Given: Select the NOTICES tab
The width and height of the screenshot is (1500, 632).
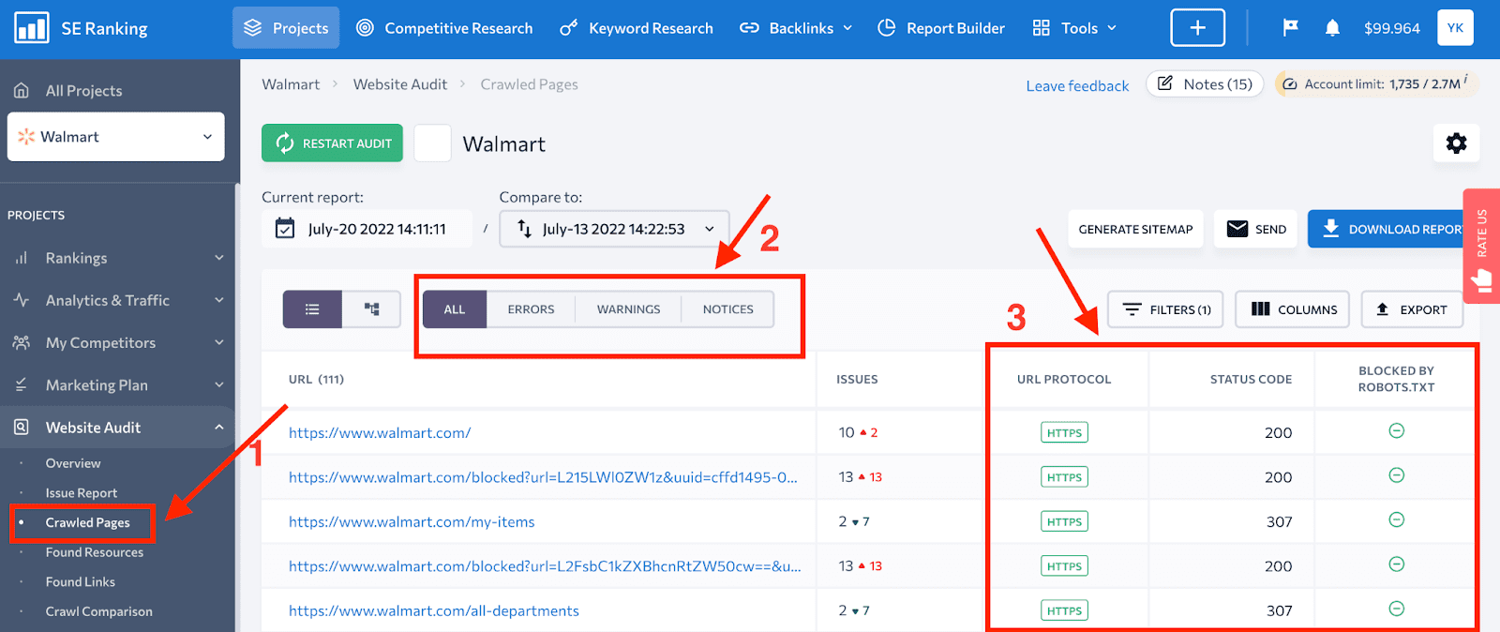Looking at the screenshot, I should (x=727, y=309).
